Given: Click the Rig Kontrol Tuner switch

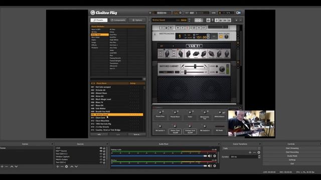Looking at the screenshot, I should (190, 112).
